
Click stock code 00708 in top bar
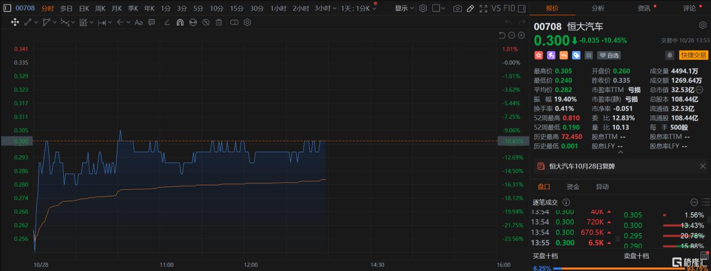pyautogui.click(x=25, y=8)
